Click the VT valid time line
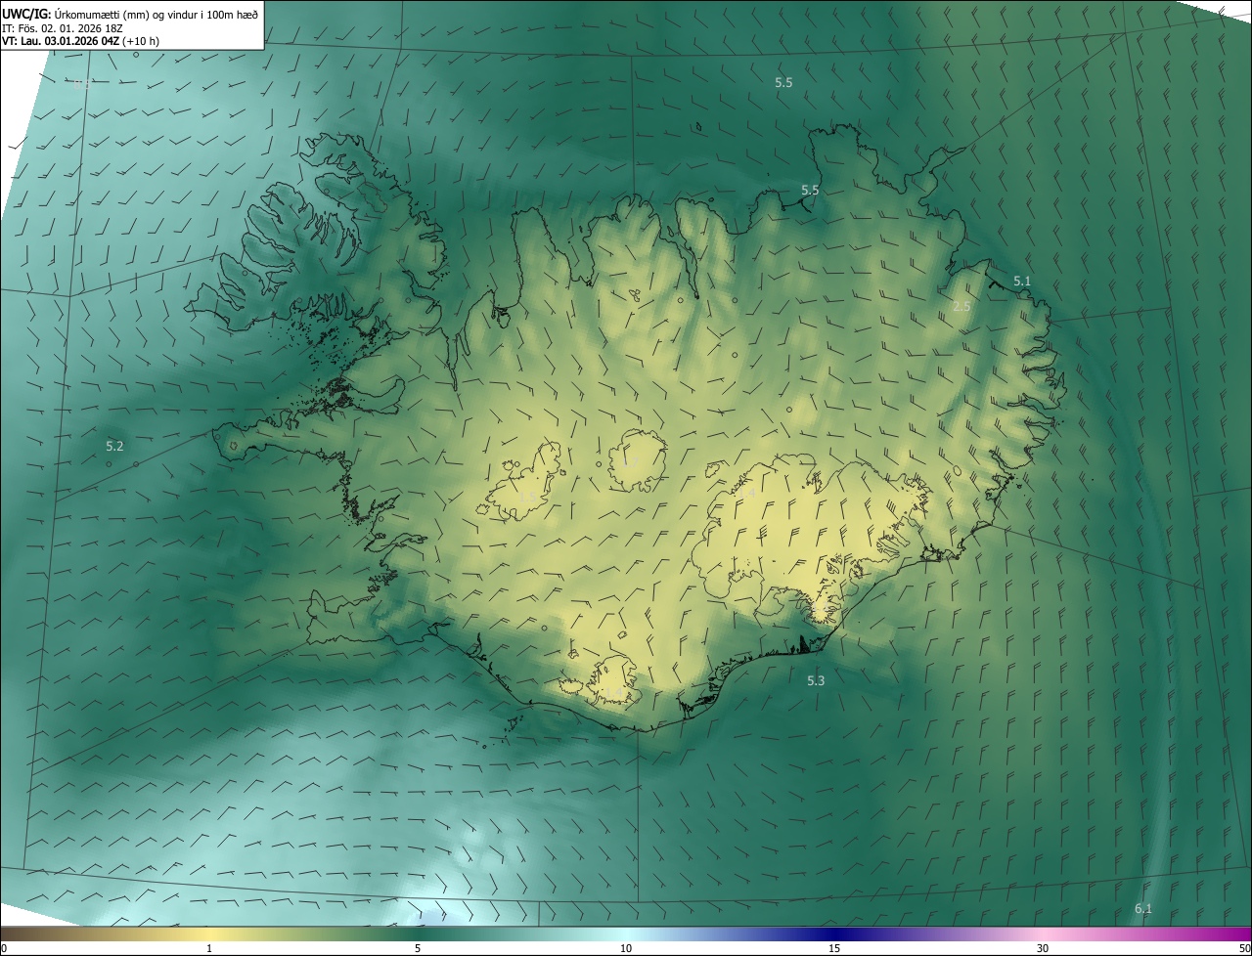The width and height of the screenshot is (1252, 956). [x=80, y=41]
